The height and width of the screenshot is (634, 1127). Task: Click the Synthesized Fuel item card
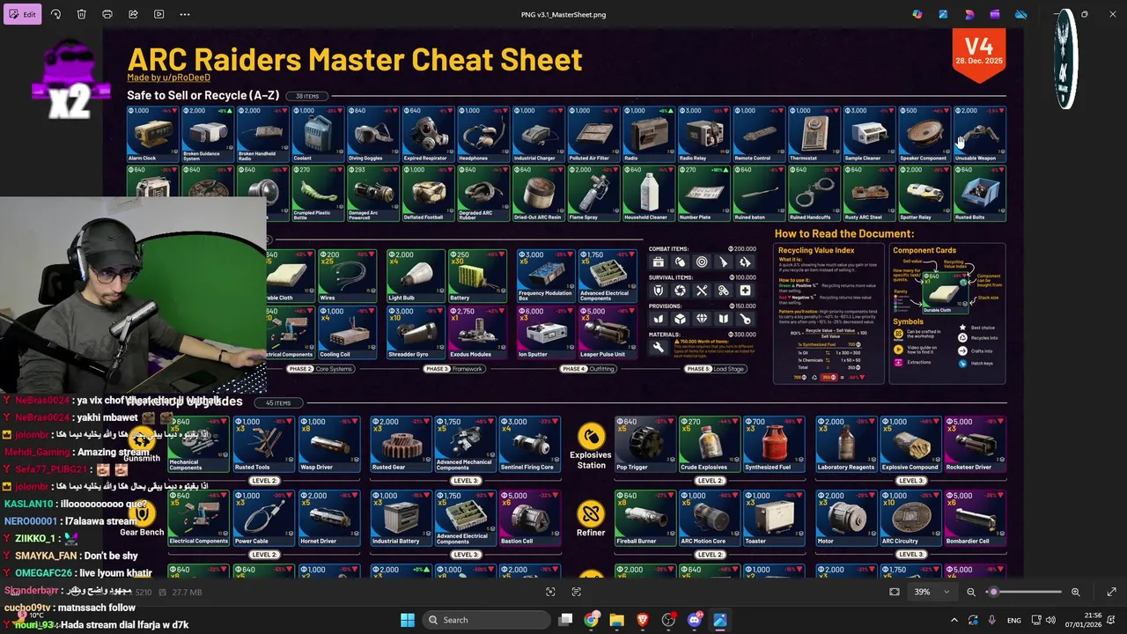point(773,445)
